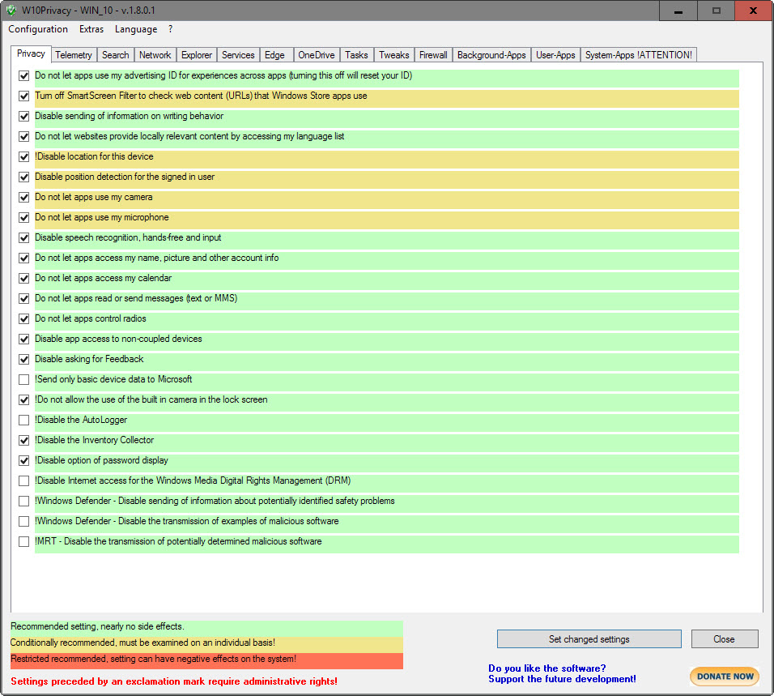Viewport: 774px width, 696px height.
Task: Click the Set changed settings button
Action: coord(589,638)
